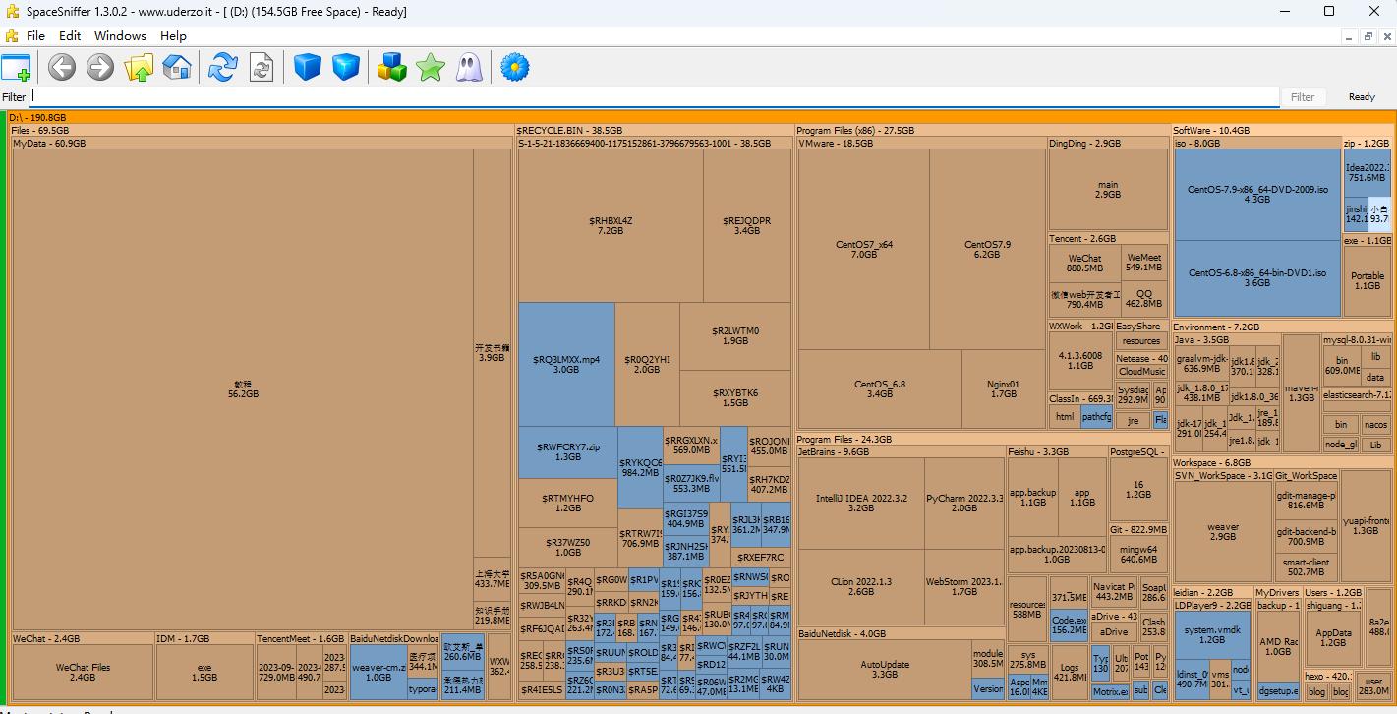
Task: Select the D:\ - 190.8GB root header
Action: (700, 117)
